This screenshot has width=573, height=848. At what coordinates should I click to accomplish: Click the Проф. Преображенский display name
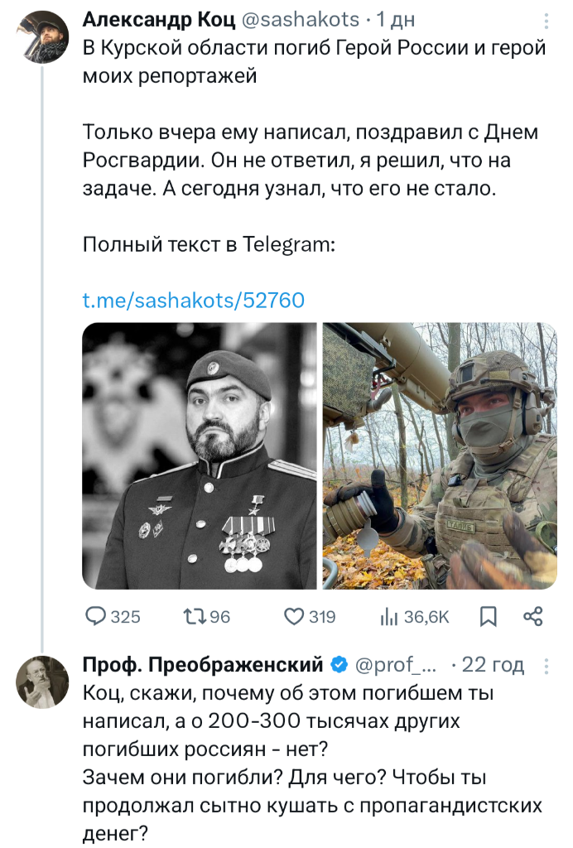(x=204, y=664)
